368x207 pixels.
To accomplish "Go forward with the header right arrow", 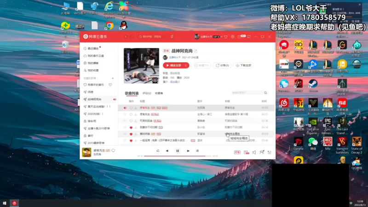I will pyautogui.click(x=132, y=37).
